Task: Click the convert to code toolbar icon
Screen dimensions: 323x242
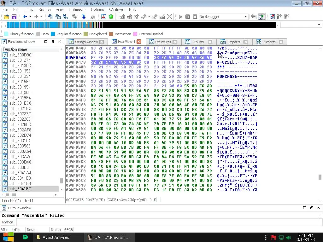Action: point(122,17)
